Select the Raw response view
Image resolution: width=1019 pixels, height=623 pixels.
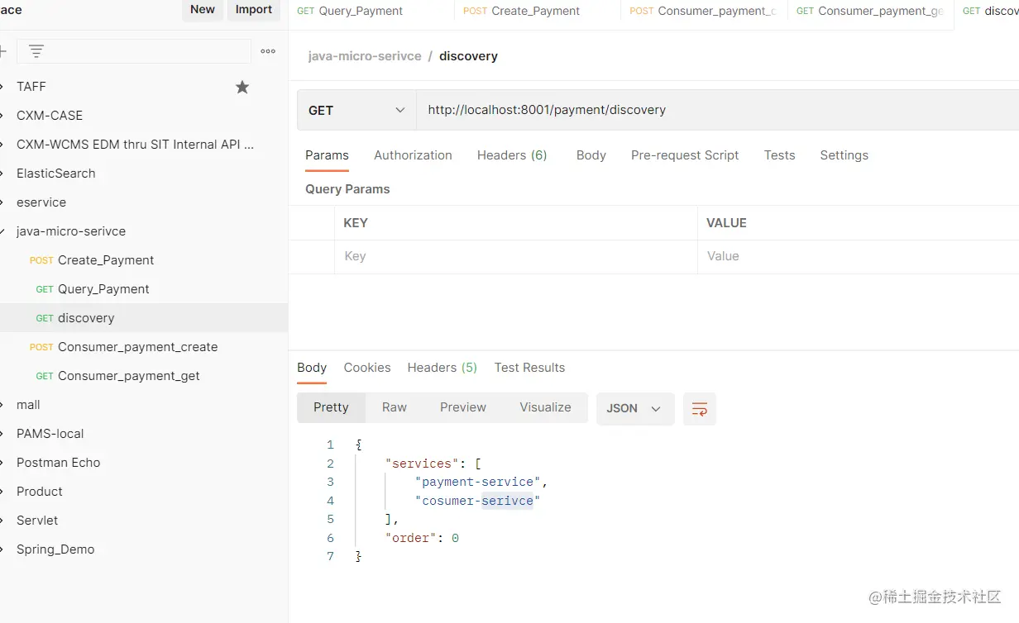(x=395, y=407)
